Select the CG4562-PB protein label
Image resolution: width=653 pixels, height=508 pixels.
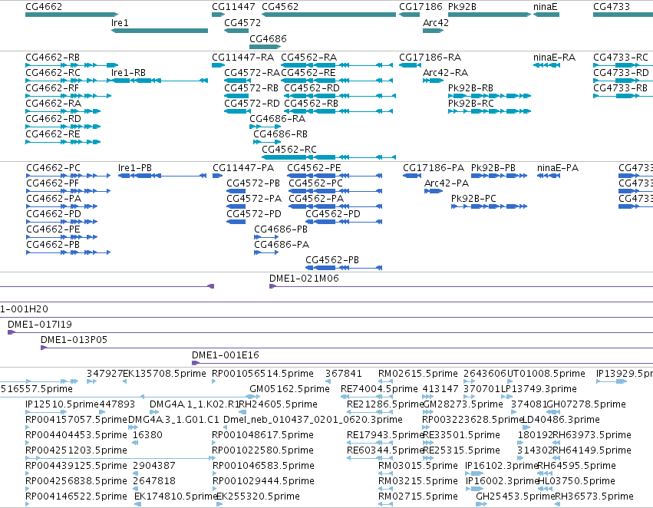332,260
